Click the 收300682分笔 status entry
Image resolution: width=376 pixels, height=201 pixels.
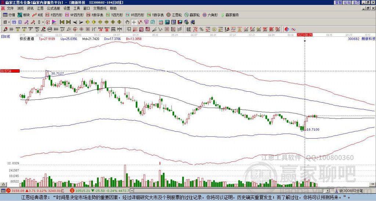point(351,191)
